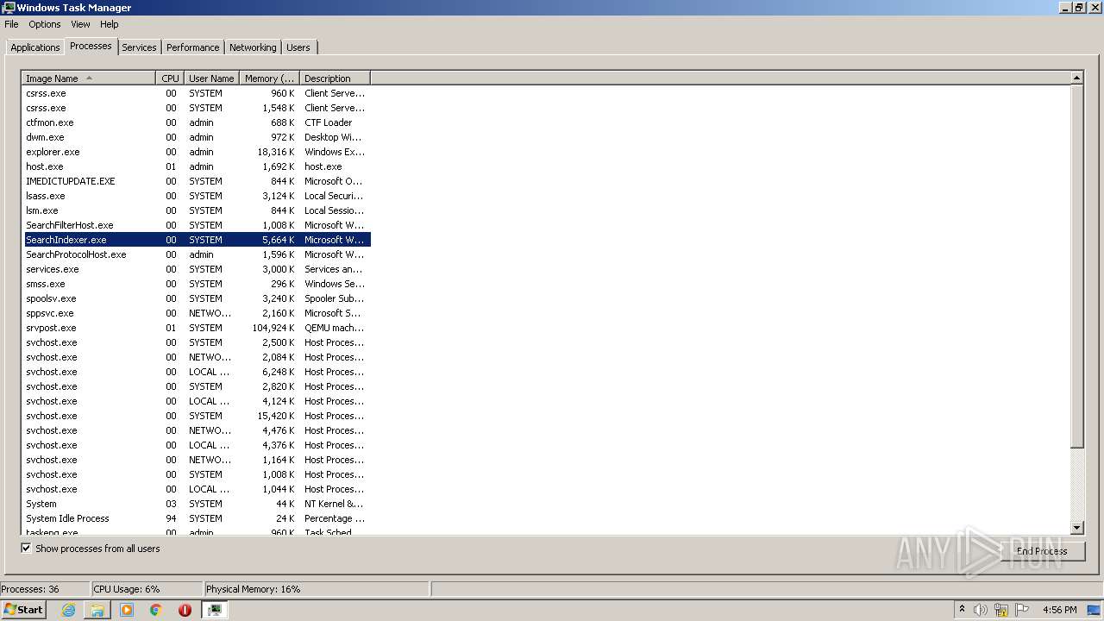The image size is (1104, 621).
Task: Sort by CPU column header
Action: pos(170,78)
